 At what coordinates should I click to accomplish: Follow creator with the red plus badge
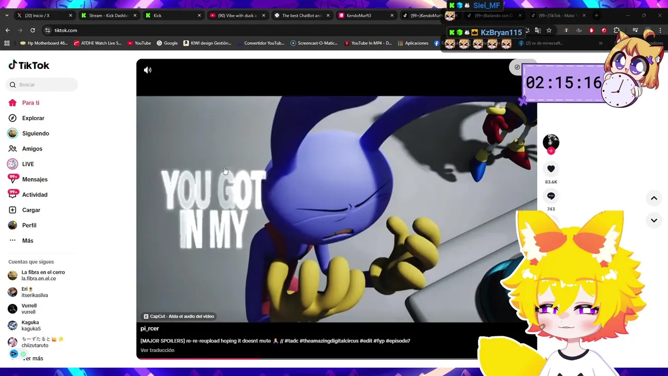point(551,151)
